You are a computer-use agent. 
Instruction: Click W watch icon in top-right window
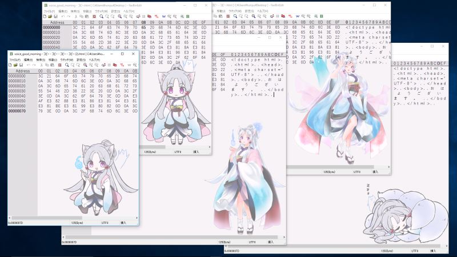(x=297, y=17)
